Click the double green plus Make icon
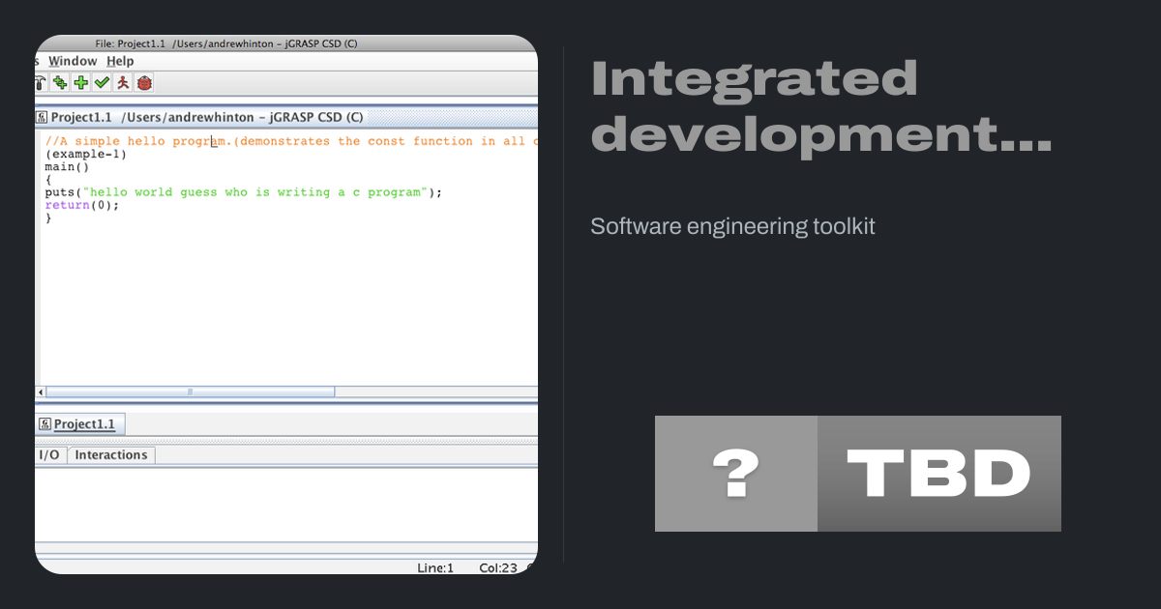The height and width of the screenshot is (609, 1161). 59,83
